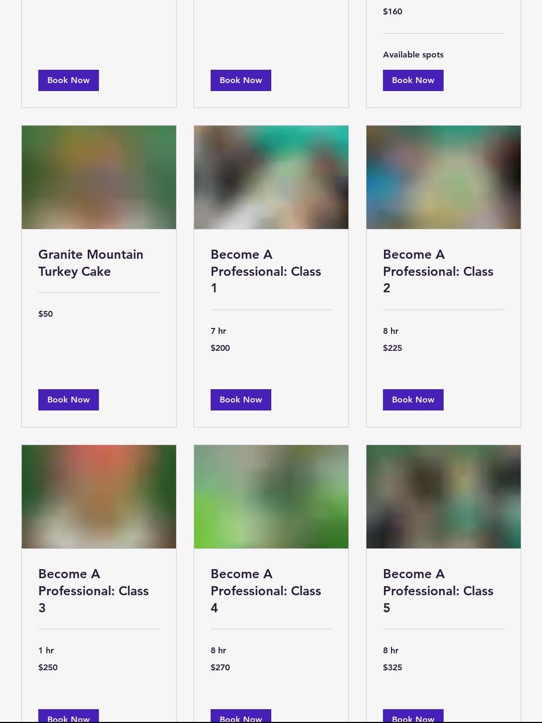
Task: Visit the Become A Professional: Class 5 heading
Action: point(438,590)
